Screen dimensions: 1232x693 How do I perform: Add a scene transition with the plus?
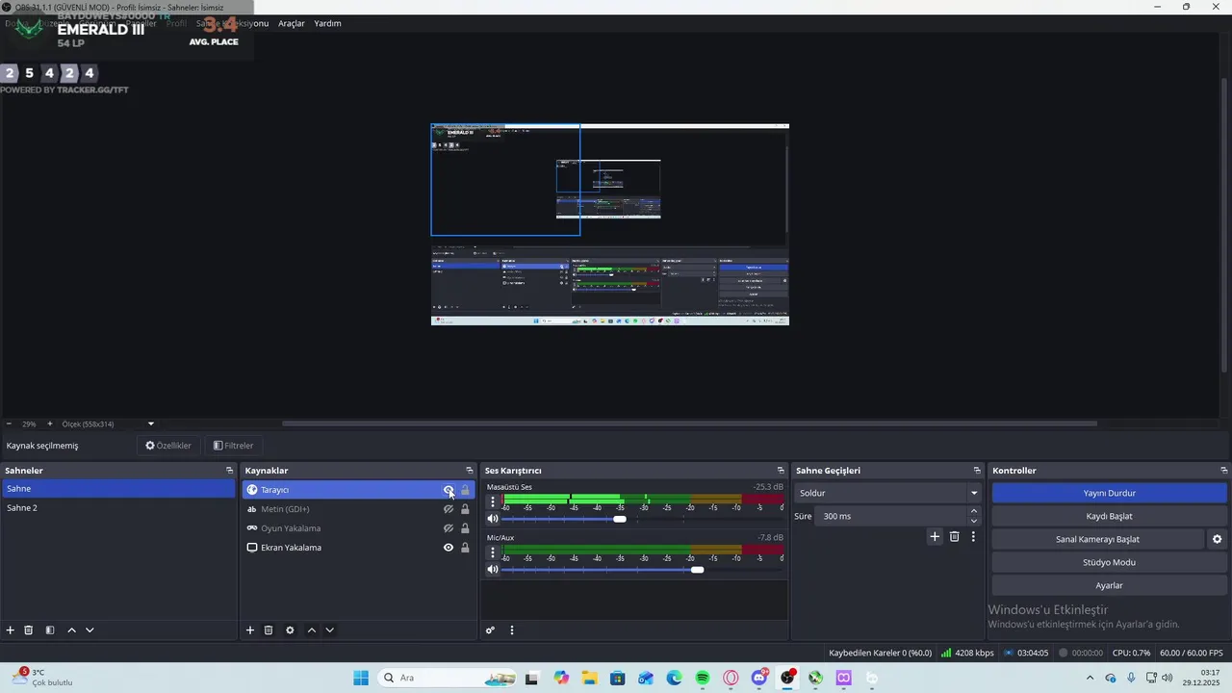(x=934, y=537)
